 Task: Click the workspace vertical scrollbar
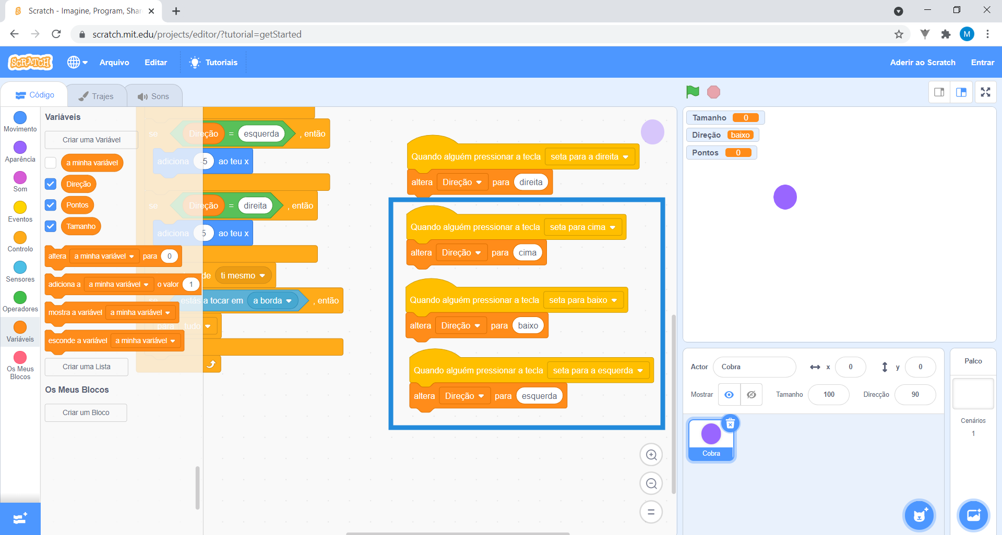(x=674, y=404)
